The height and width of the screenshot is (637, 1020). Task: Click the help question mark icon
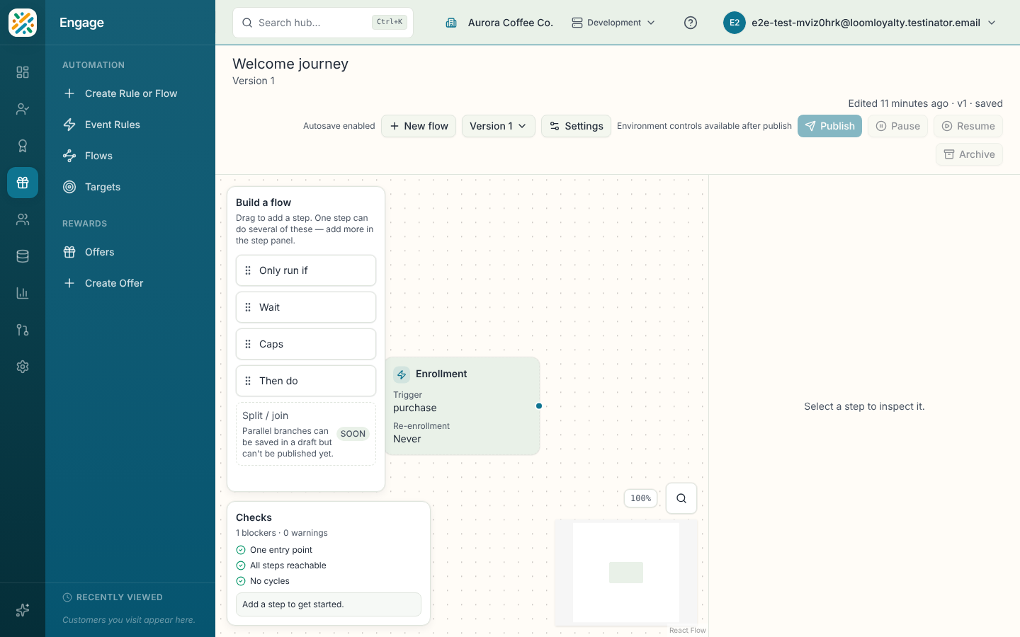click(691, 23)
